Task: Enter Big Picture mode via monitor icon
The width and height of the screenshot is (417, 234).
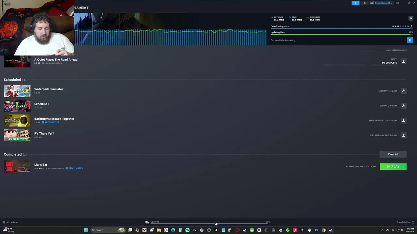Action: pos(397,3)
